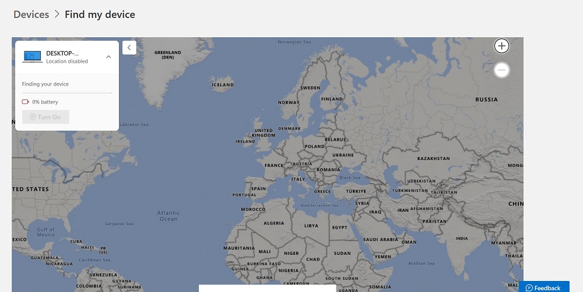Click the MOROCCO label on map

coord(253,209)
